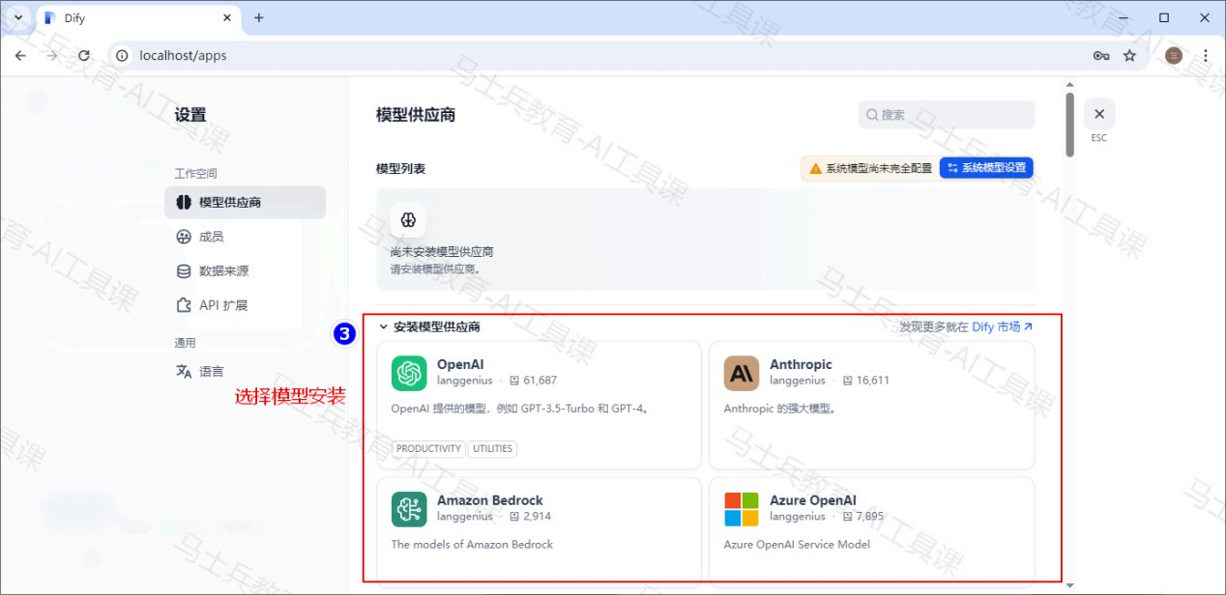The image size is (1226, 595).
Task: Click the warning triangle icon about system model
Action: coord(815,168)
